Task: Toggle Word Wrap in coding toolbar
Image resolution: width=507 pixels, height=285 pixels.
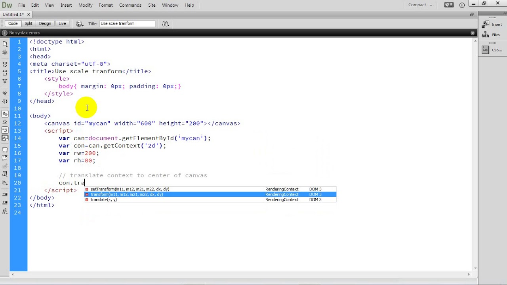Action: (5, 130)
